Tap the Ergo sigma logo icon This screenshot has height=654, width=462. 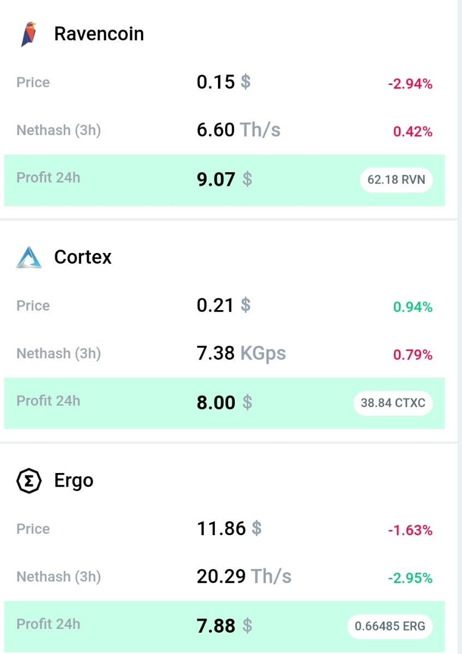29,480
